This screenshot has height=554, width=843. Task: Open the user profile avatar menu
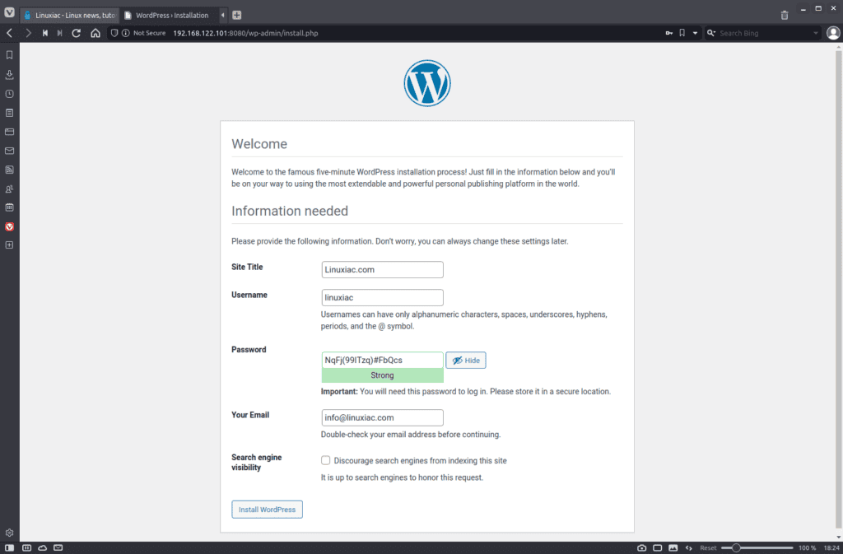pos(833,33)
